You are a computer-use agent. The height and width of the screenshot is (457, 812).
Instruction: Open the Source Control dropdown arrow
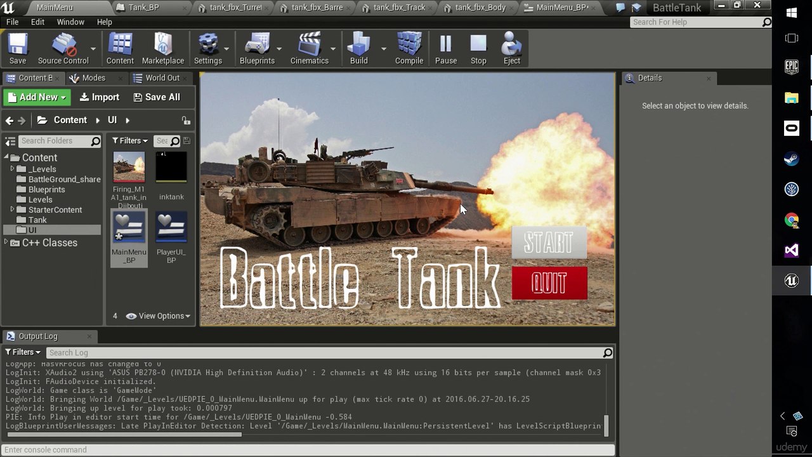(93, 49)
